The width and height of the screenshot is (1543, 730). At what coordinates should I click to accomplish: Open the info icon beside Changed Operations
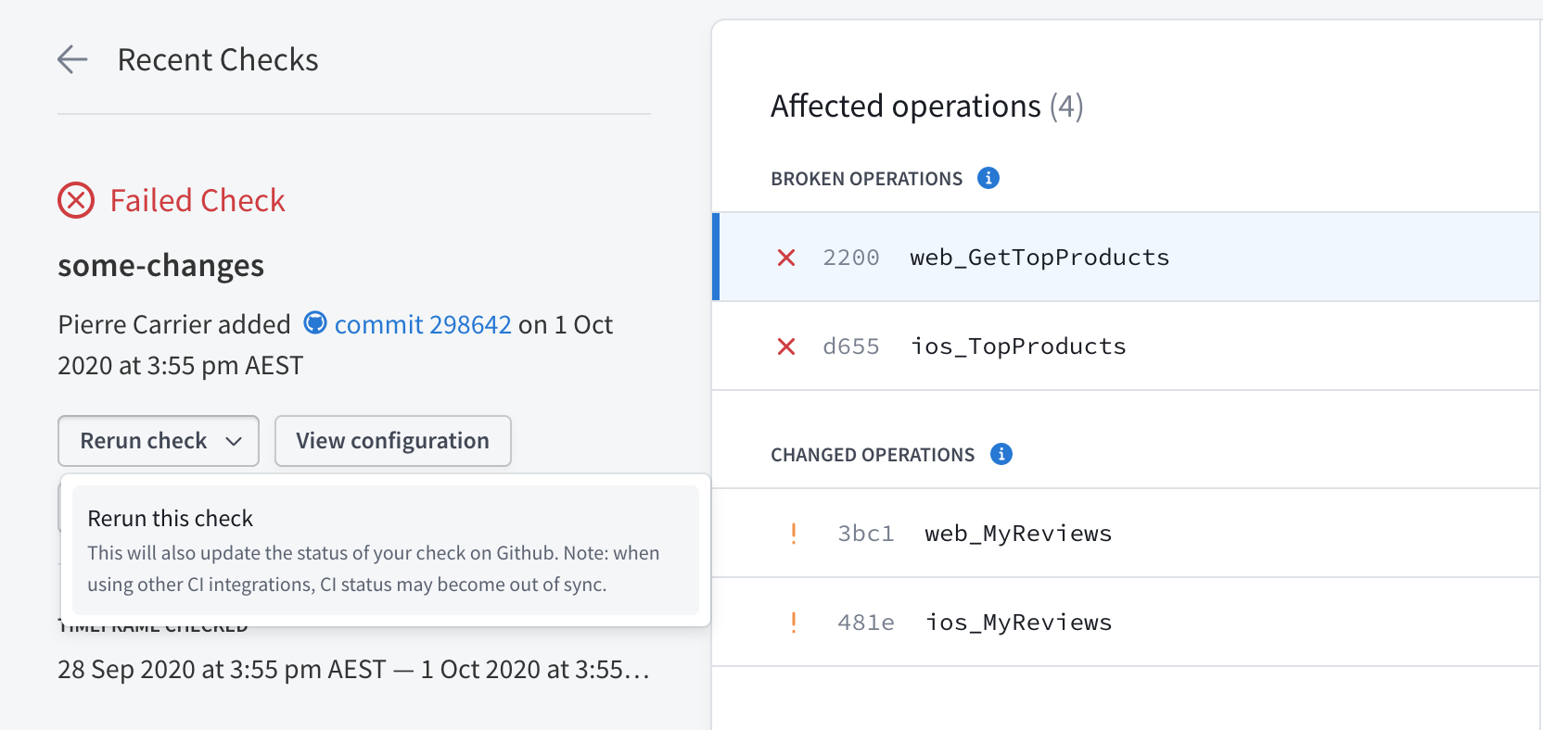(x=1001, y=454)
